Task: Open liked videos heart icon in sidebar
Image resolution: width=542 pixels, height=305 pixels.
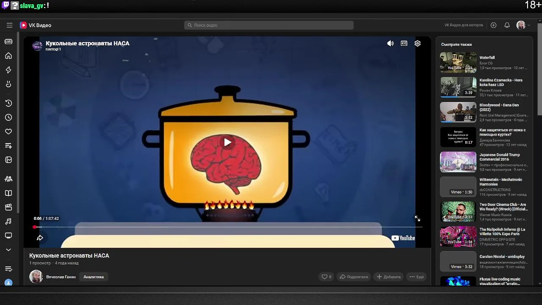Action: click(x=8, y=132)
